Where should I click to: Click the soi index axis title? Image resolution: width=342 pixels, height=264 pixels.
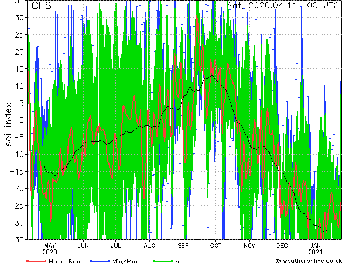(x=8, y=124)
